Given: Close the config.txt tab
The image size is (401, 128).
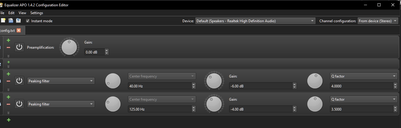Looking at the screenshot, I should click(19, 30).
